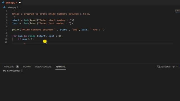Click the print keyword on line 7
Viewport: 180px width, 101px height.
16,30
